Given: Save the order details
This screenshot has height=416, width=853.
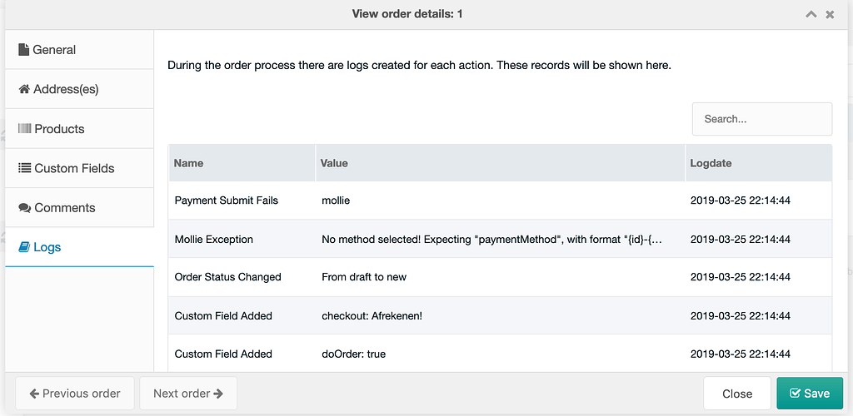Looking at the screenshot, I should [809, 394].
